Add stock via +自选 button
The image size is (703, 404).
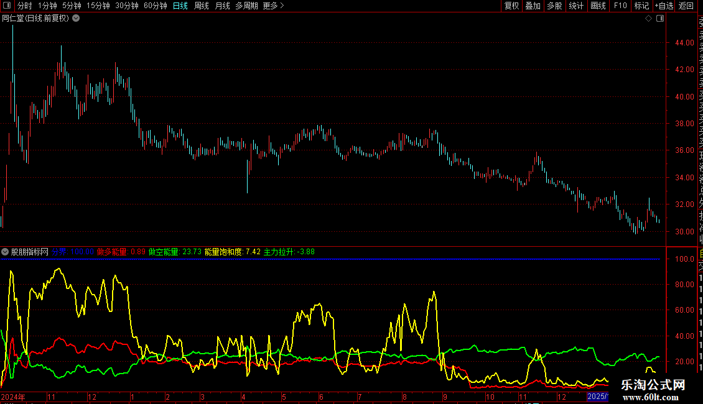[x=664, y=6]
